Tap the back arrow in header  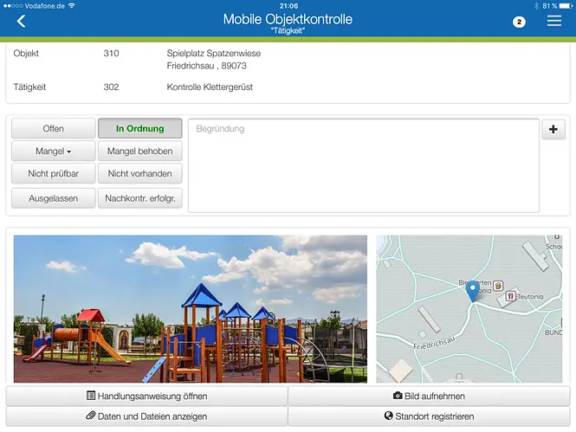21,22
